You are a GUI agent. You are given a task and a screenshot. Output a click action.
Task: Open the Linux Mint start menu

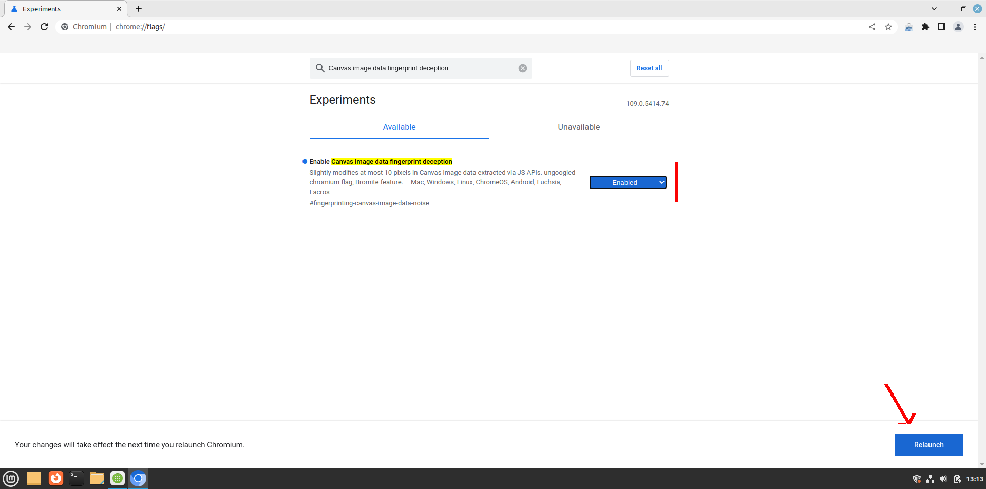tap(11, 479)
